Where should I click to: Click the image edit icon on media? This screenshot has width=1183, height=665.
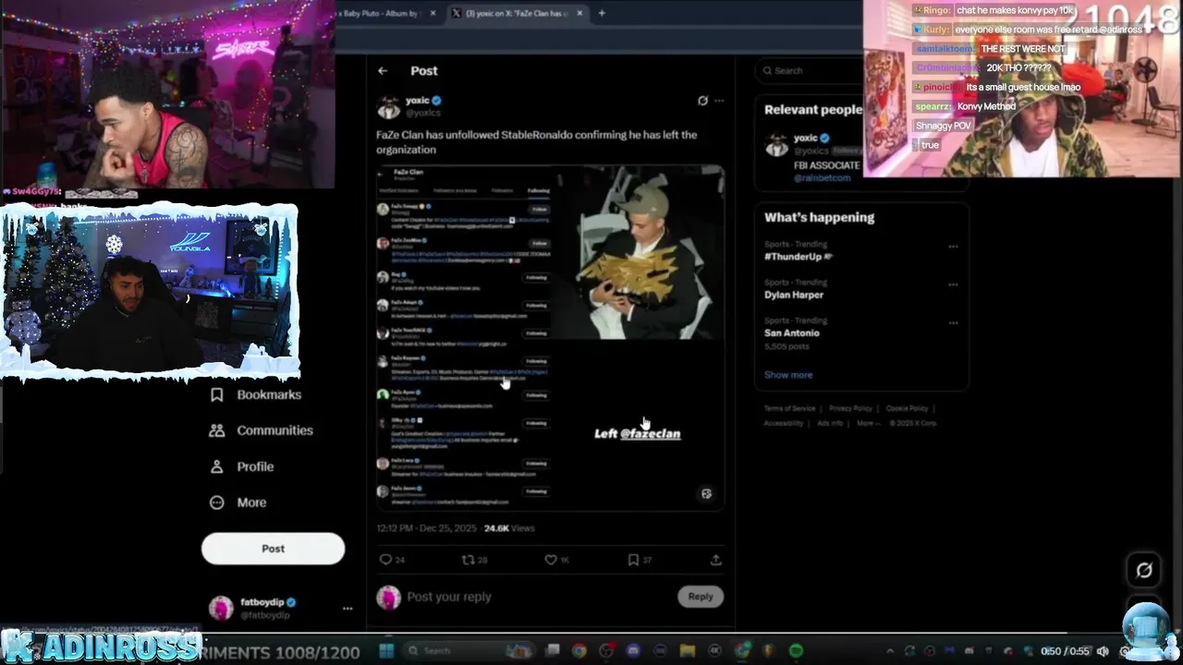(706, 494)
